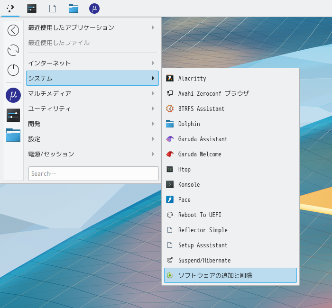332x308 pixels.
Task: Open the 開発 category
Action: coord(92,124)
